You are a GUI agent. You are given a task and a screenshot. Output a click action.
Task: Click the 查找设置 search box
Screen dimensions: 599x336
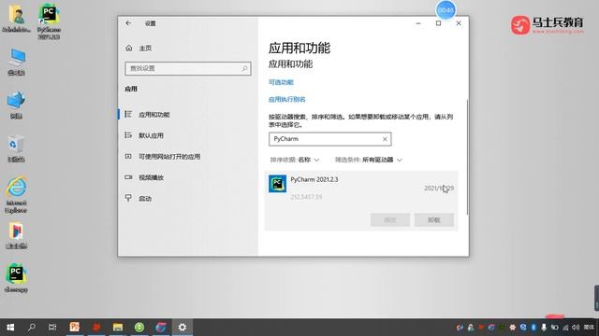(x=188, y=68)
